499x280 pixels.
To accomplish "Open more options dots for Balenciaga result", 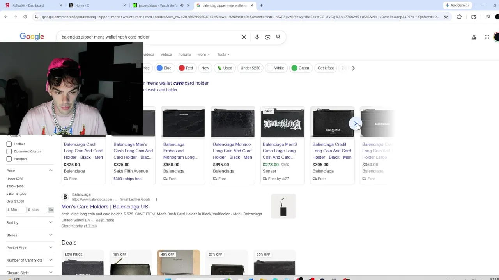I will point(156,199).
